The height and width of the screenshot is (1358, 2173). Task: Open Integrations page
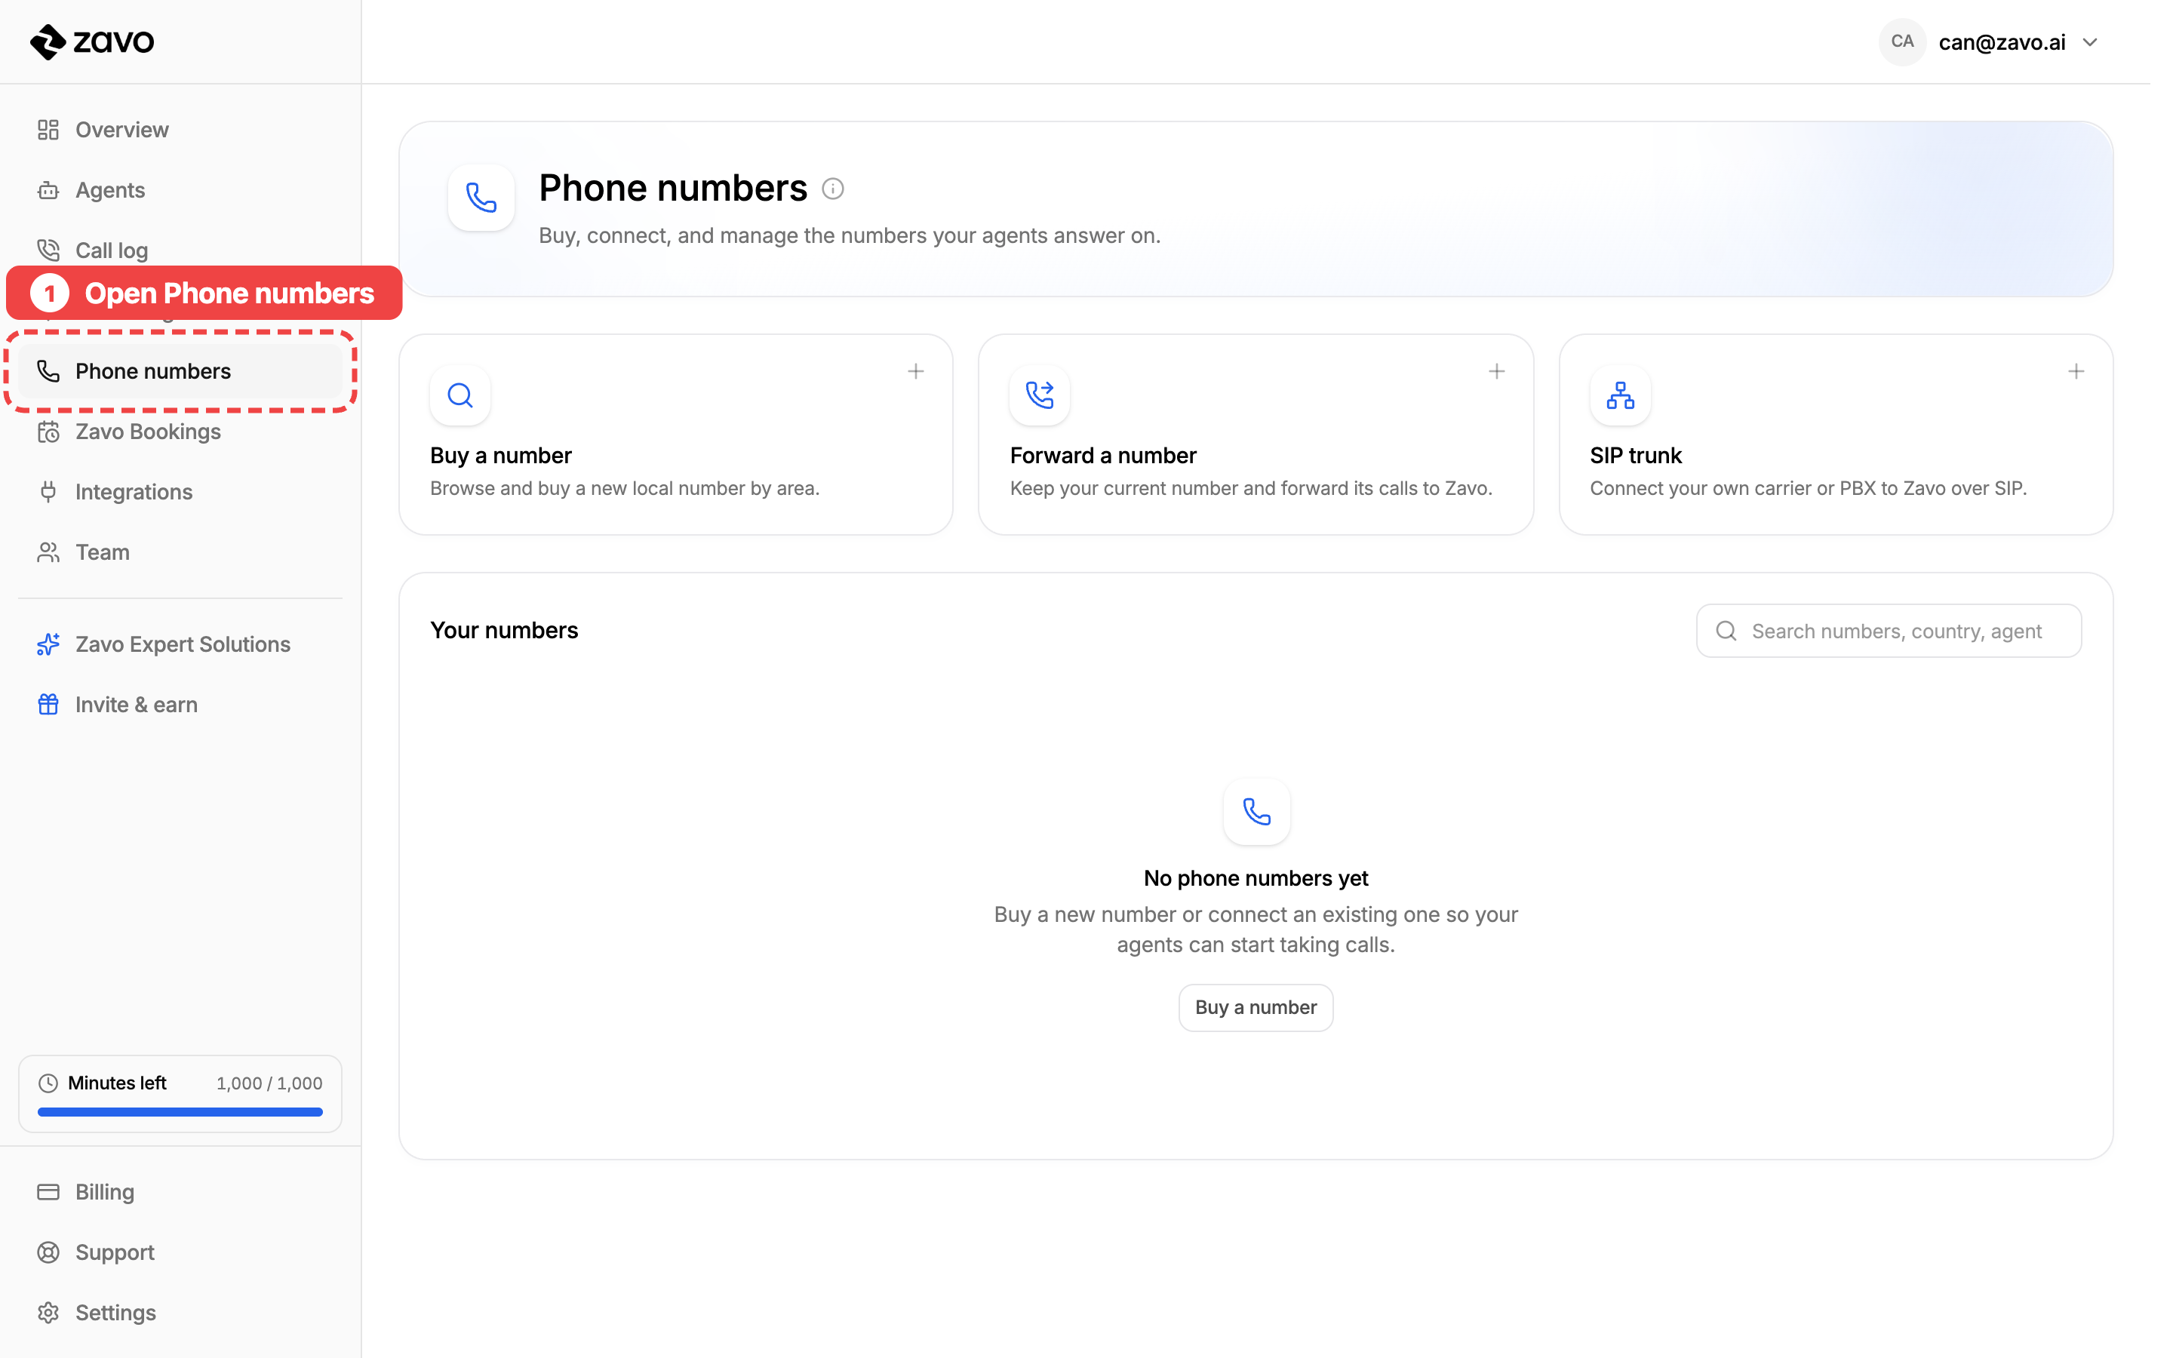point(180,491)
